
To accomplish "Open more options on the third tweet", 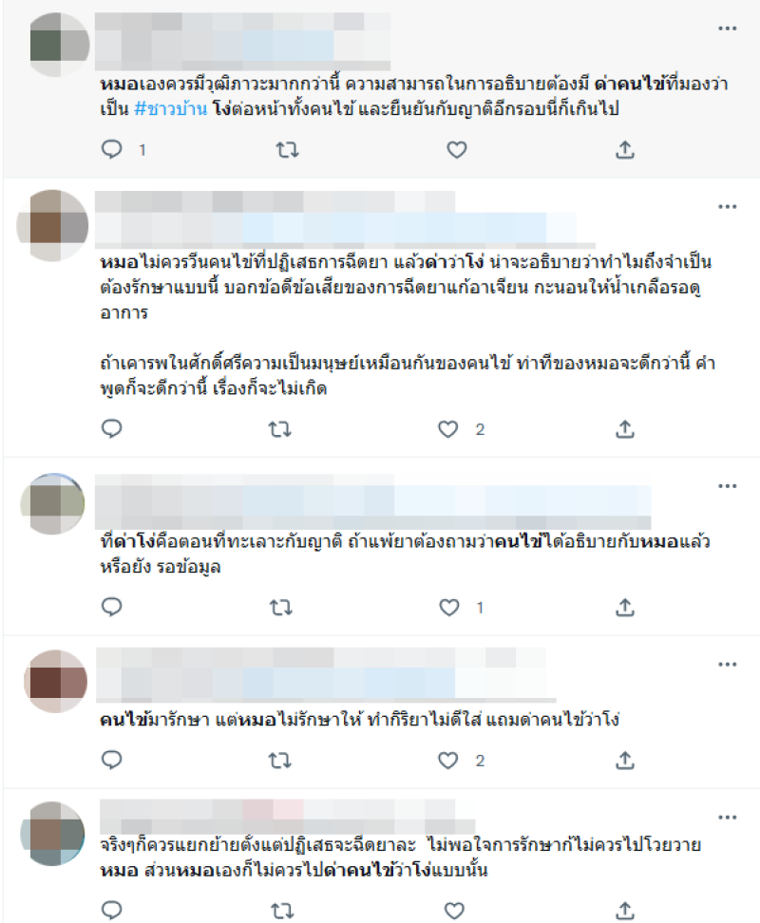I will click(x=727, y=486).
